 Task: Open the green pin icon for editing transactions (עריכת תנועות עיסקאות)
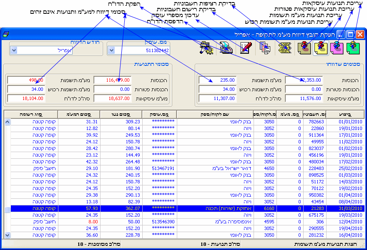(353, 47)
